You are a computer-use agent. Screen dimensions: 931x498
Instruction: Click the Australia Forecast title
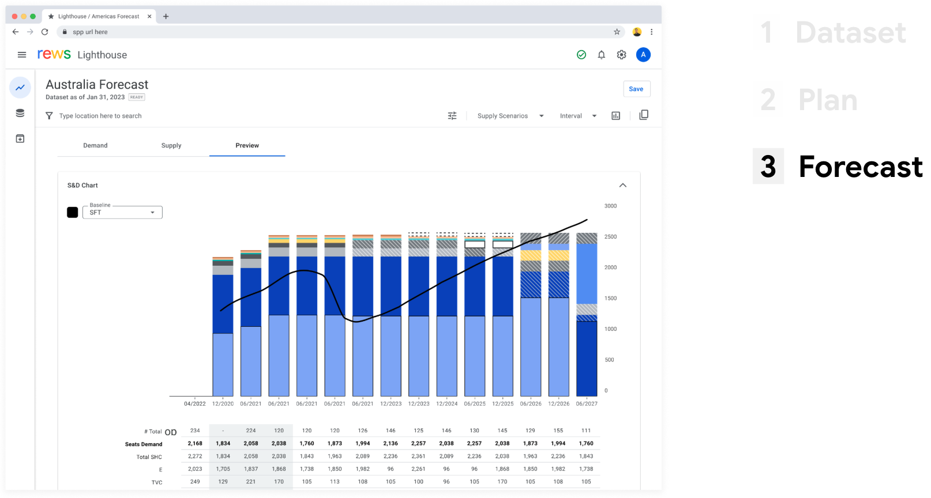[97, 85]
